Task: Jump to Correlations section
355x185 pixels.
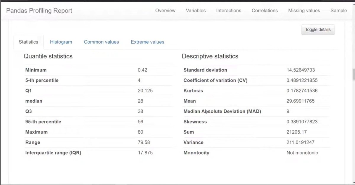Action: 264,11
